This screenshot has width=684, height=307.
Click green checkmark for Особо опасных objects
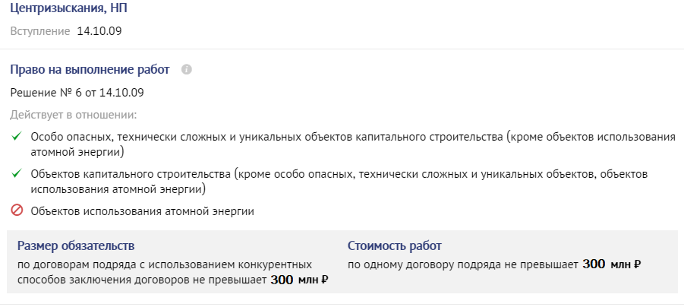(17, 137)
